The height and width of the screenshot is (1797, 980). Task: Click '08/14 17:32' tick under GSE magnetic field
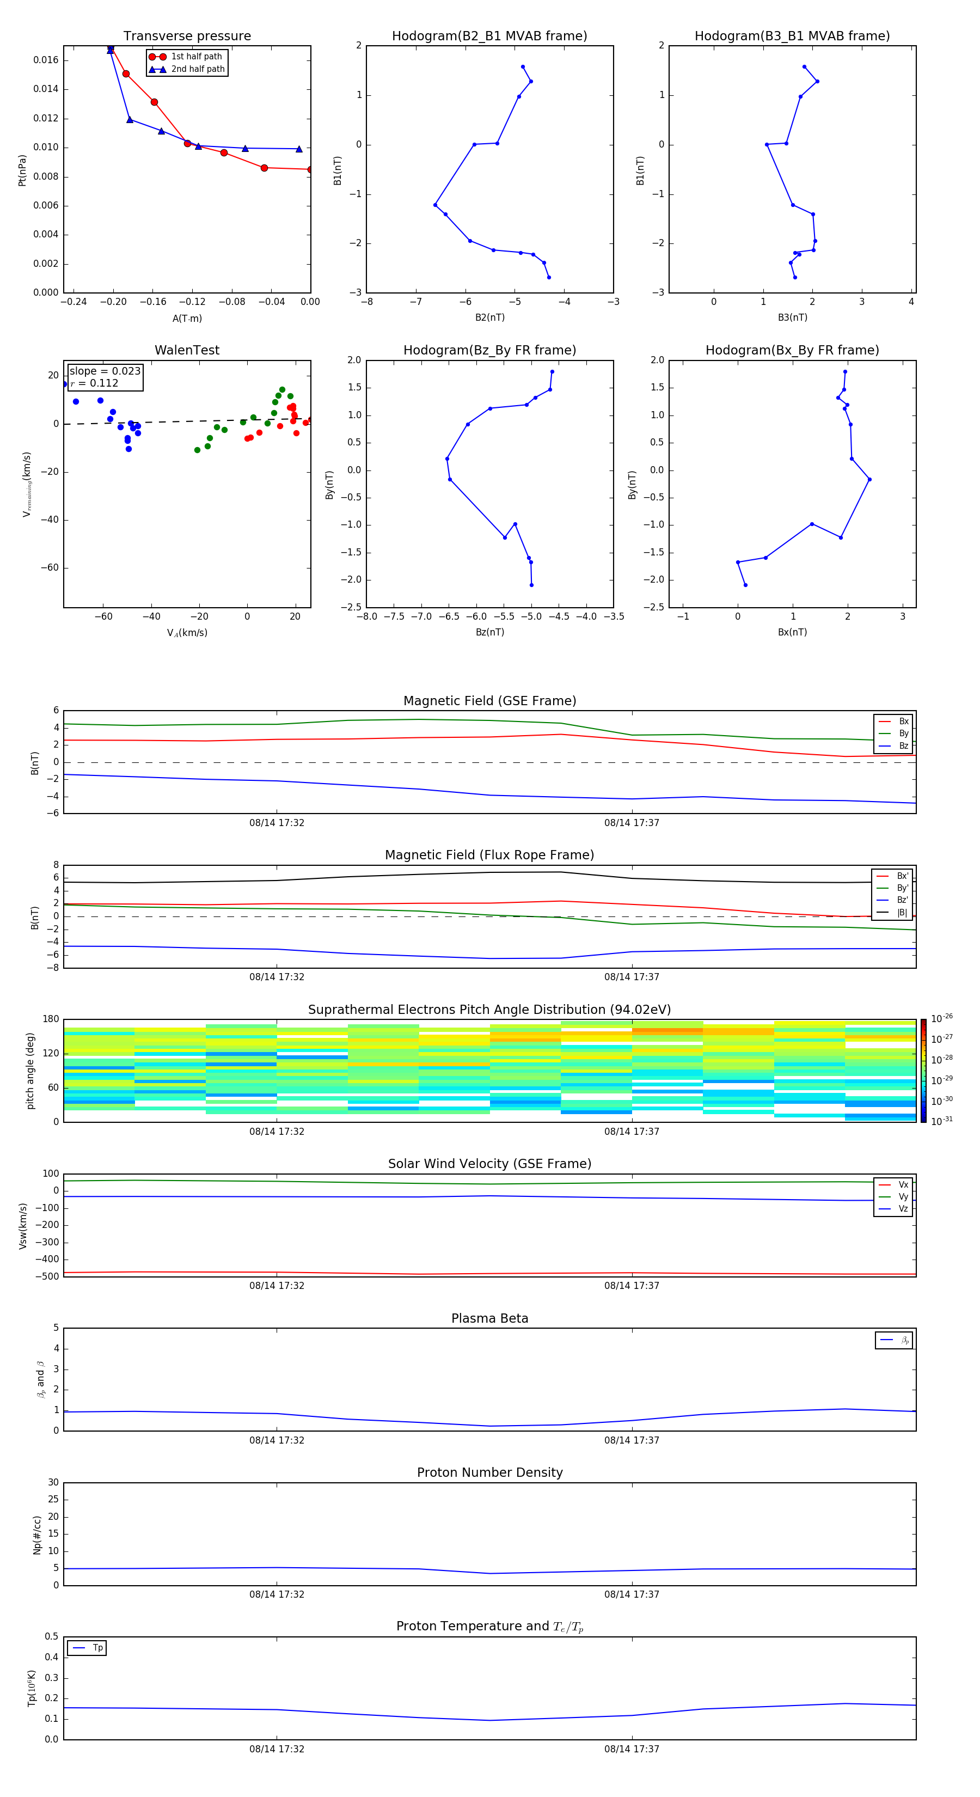(277, 823)
